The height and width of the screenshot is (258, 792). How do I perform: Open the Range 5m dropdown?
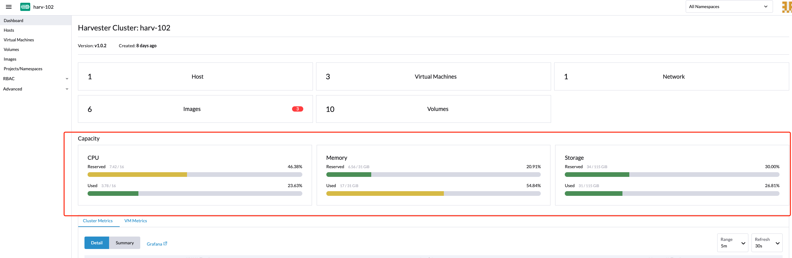point(732,243)
